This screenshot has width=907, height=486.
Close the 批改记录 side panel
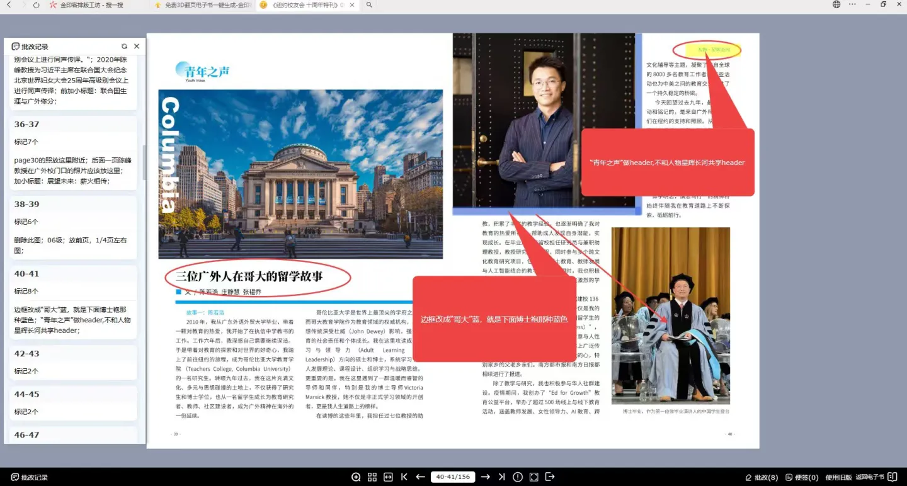tap(137, 47)
